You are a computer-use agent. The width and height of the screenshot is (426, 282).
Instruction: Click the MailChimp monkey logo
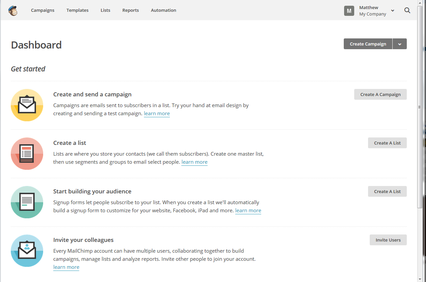[x=13, y=10]
